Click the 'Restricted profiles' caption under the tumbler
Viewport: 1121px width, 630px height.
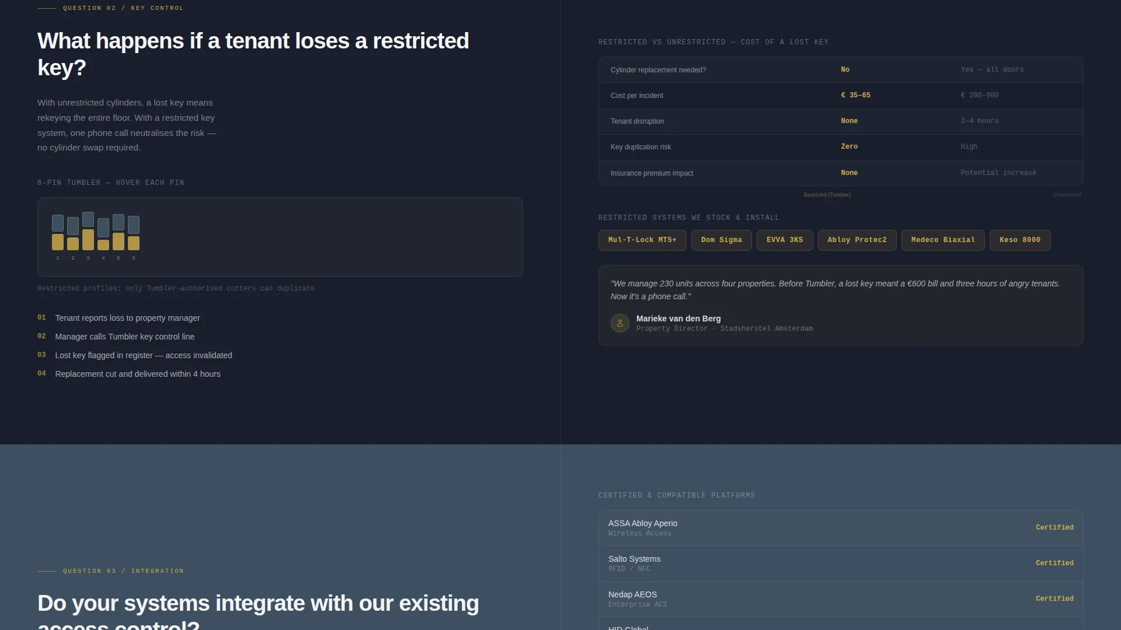pyautogui.click(x=176, y=288)
